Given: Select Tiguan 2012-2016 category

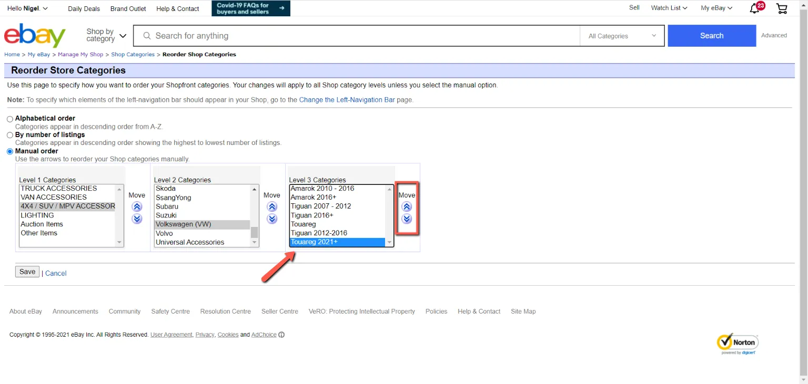Looking at the screenshot, I should point(337,233).
